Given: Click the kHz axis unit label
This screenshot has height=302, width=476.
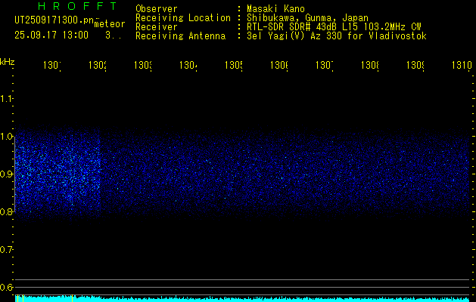Looking at the screenshot, I should coord(8,61).
